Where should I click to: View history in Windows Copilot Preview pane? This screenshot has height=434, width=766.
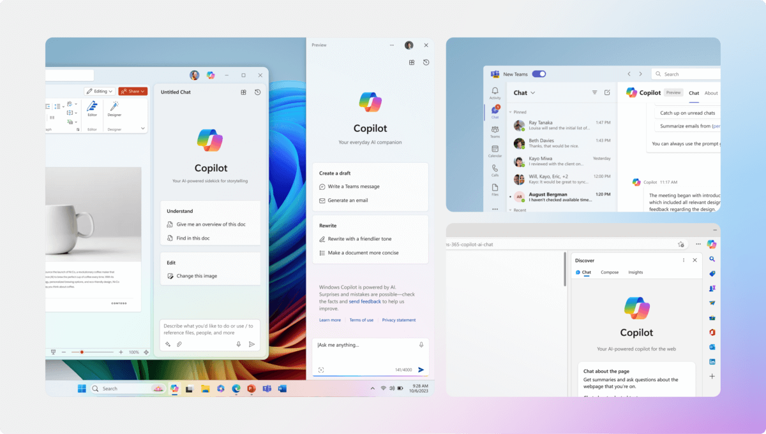click(426, 62)
